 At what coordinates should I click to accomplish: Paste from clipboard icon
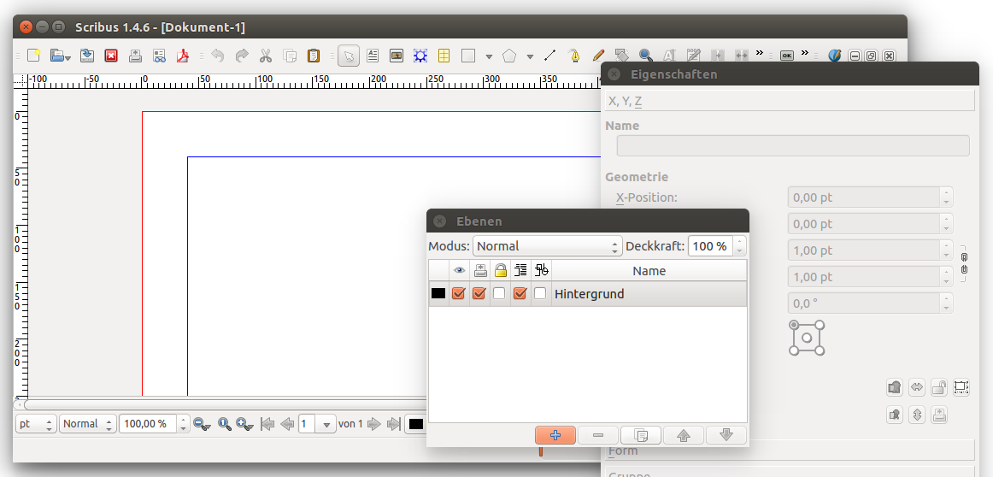pos(314,56)
